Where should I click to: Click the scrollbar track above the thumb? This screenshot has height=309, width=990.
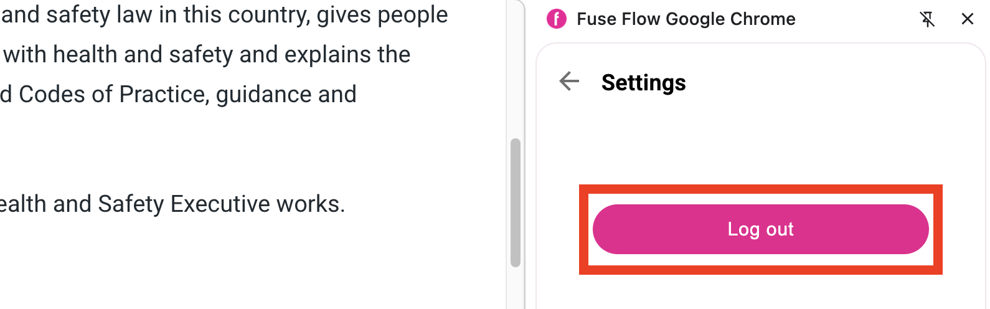pos(515,69)
